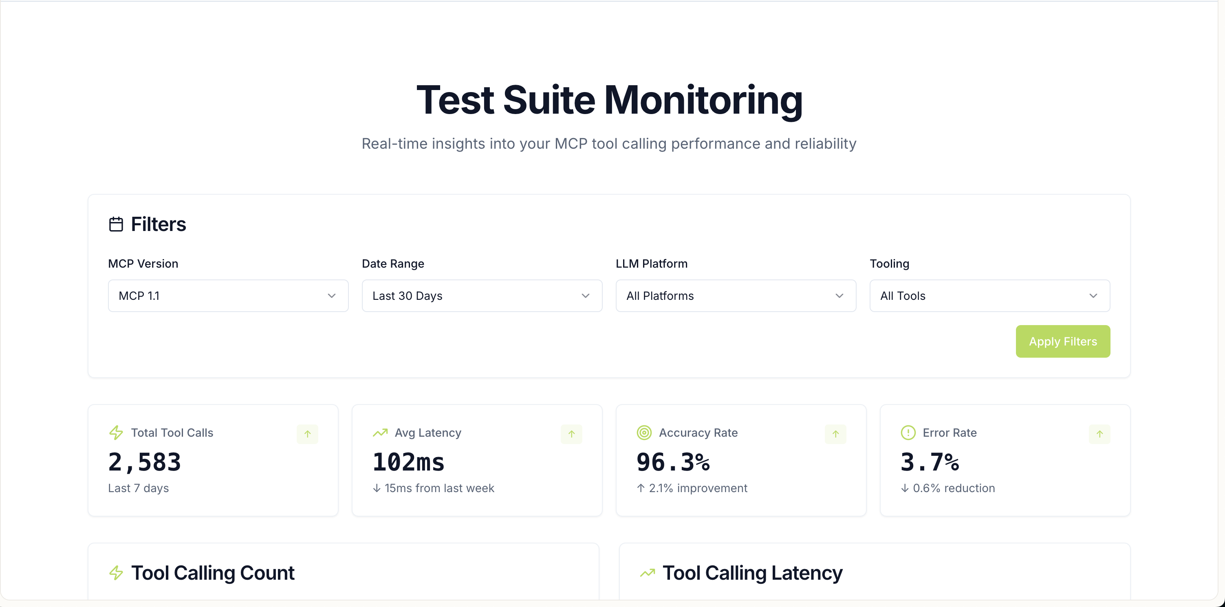
Task: Click the lightning icon beside Tool Calling Count
Action: tap(116, 573)
